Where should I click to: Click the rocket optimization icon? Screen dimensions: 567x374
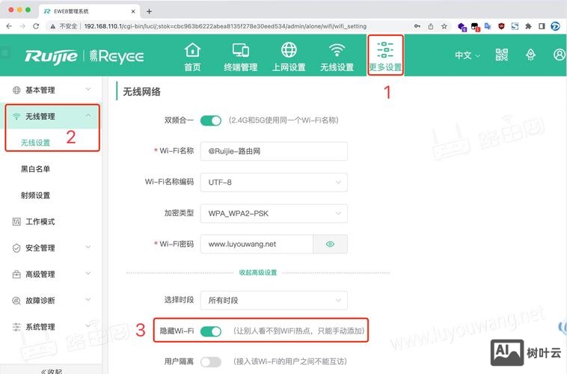(530, 55)
